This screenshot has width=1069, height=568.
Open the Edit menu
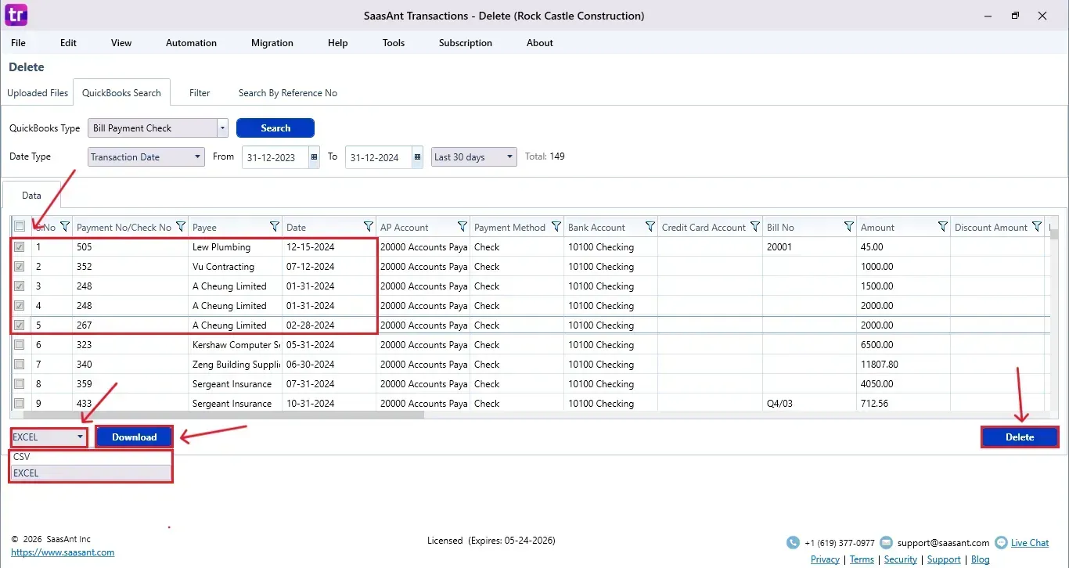(69, 43)
